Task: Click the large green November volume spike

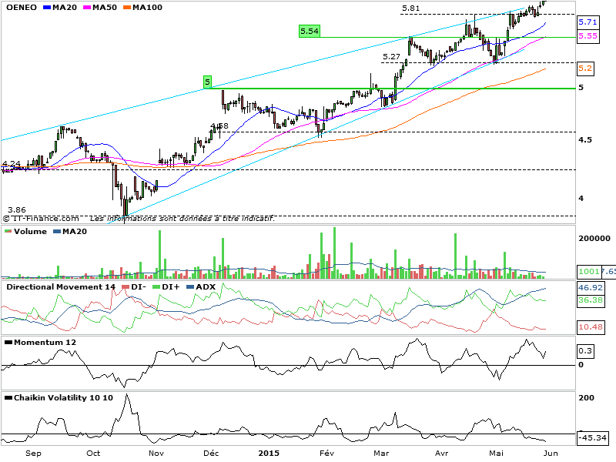Action: [160, 255]
